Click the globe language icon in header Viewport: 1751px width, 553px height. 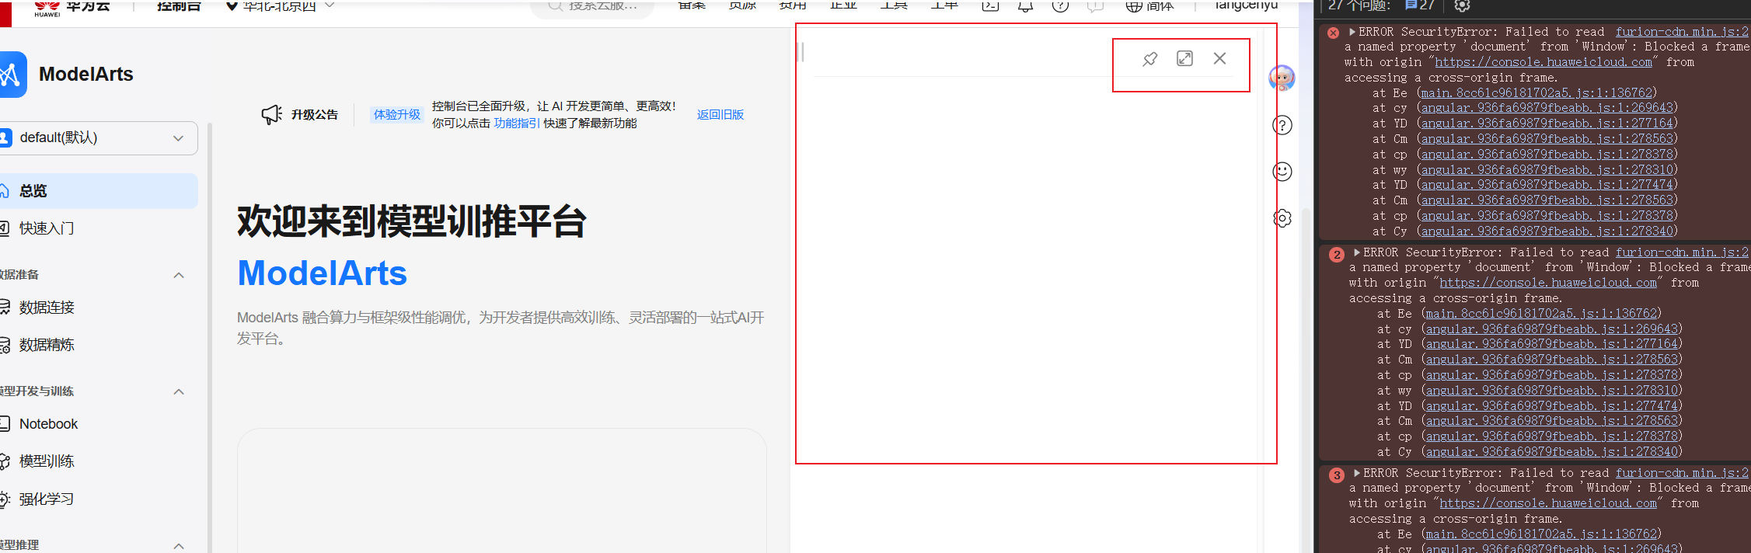pos(1134,6)
